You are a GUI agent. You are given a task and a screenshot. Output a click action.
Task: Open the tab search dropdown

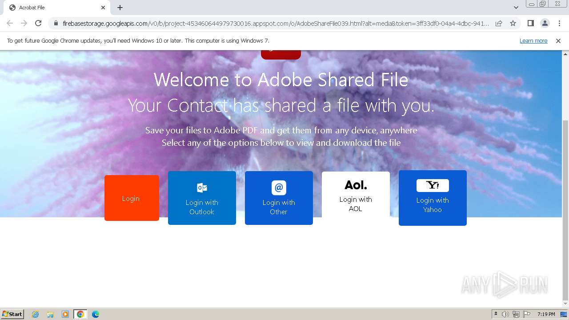pos(516,8)
